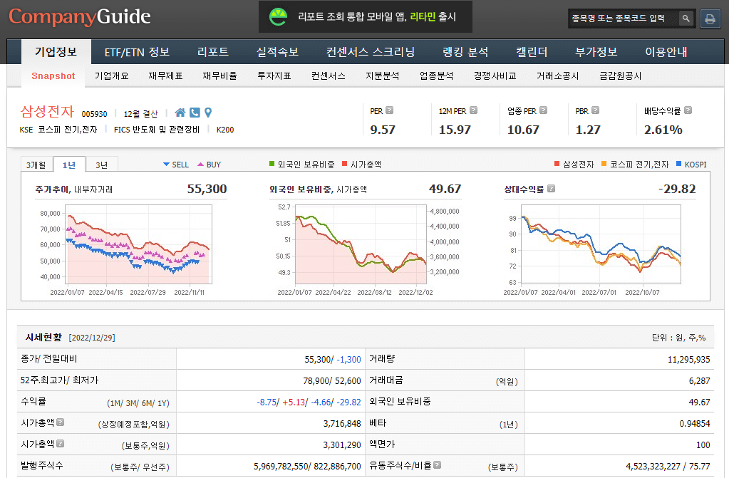Open the ETF/ETN 정보 menu
The width and height of the screenshot is (729, 478).
pyautogui.click(x=137, y=51)
